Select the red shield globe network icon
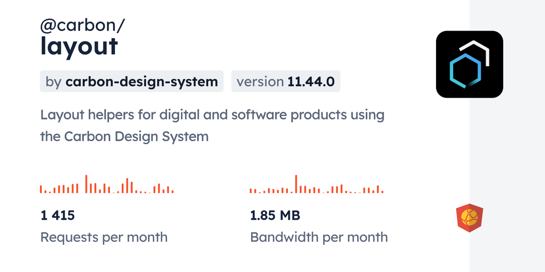This screenshot has width=545, height=272. [470, 218]
